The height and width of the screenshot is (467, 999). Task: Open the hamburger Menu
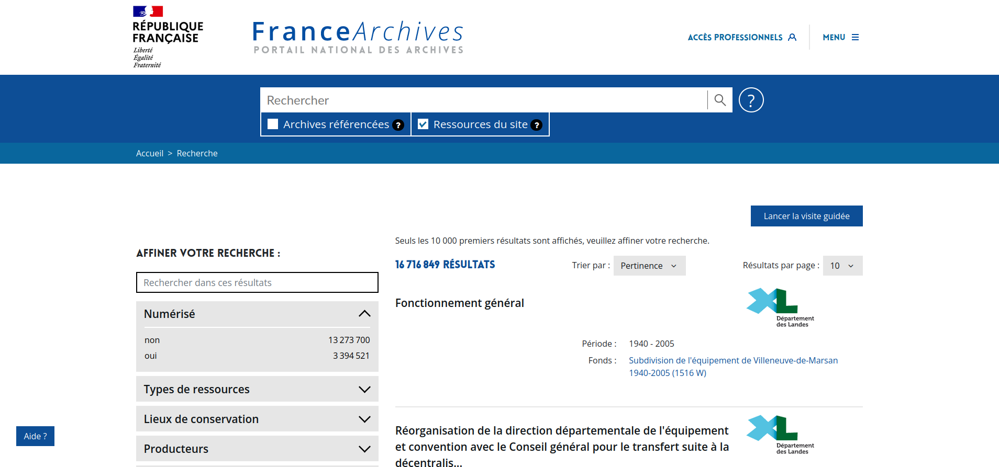coord(841,37)
